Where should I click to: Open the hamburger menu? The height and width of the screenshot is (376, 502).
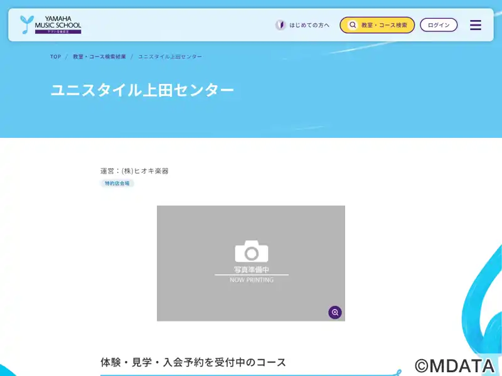[x=476, y=25]
